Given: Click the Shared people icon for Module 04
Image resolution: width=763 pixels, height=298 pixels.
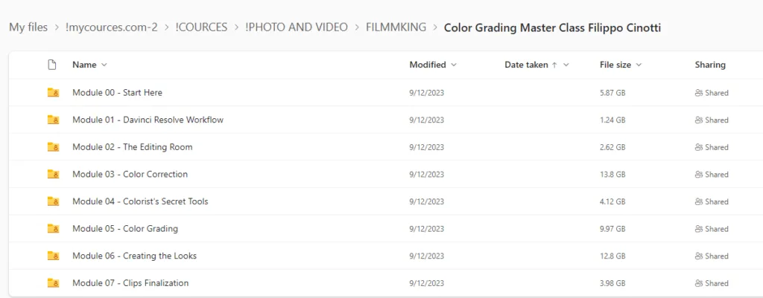Looking at the screenshot, I should (x=698, y=201).
